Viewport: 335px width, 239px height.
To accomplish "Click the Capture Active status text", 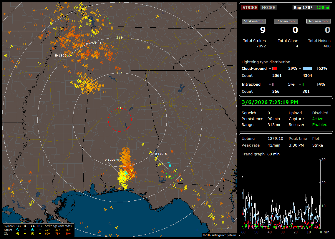I will tap(318, 119).
